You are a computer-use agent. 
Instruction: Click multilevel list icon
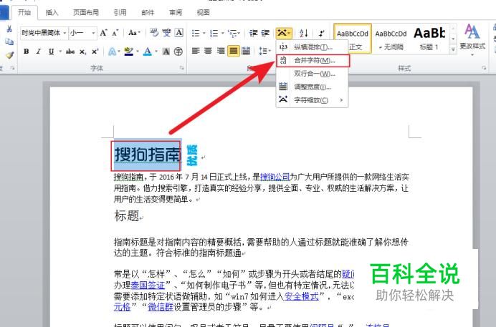(233, 33)
